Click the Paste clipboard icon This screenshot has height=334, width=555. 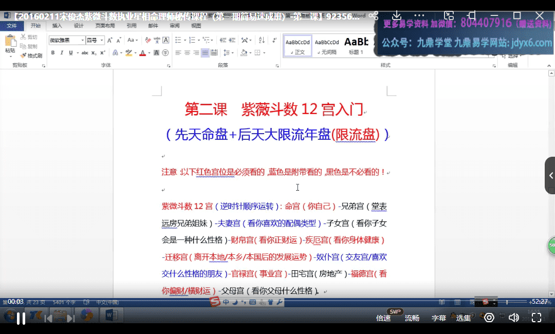pyautogui.click(x=10, y=43)
